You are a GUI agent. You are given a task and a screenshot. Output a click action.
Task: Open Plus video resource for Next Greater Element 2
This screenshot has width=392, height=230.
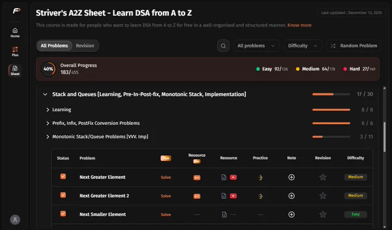click(x=197, y=196)
